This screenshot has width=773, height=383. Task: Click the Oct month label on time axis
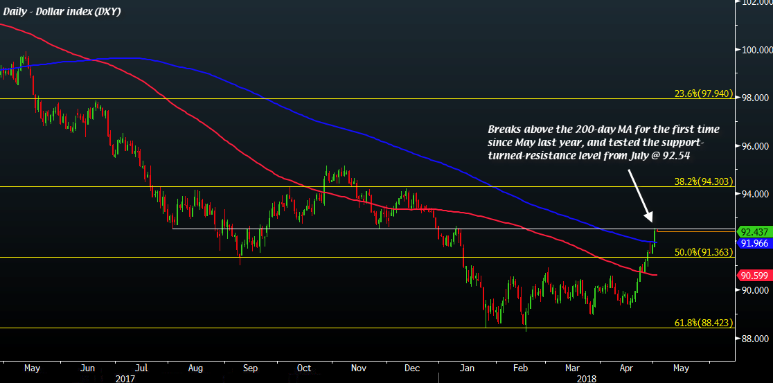305,368
